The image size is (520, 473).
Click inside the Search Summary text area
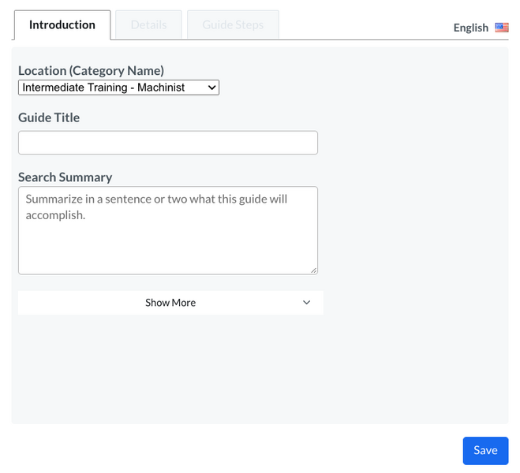coord(167,244)
